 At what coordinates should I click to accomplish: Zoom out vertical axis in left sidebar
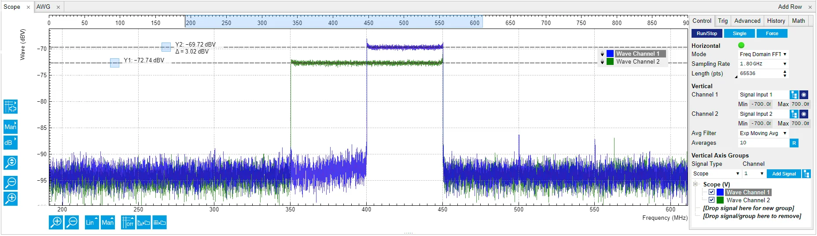coord(11,182)
